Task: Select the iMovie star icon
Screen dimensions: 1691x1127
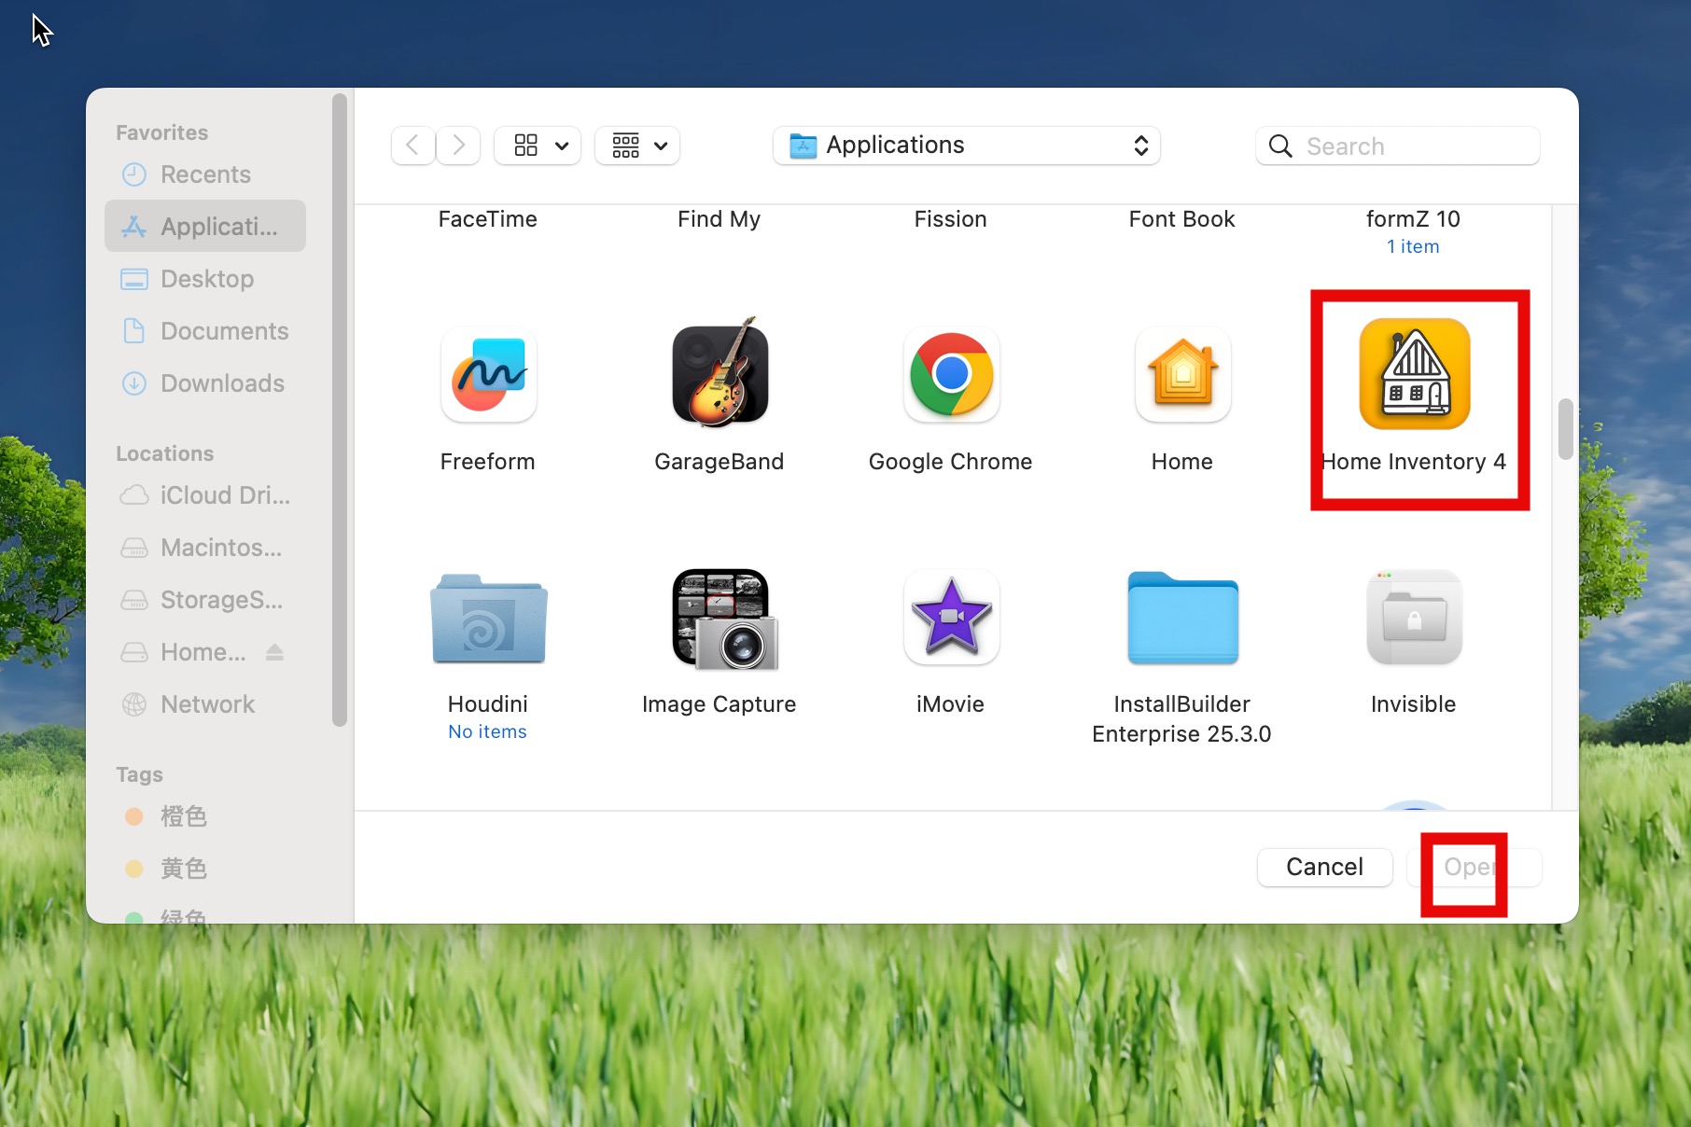Action: [x=951, y=618]
